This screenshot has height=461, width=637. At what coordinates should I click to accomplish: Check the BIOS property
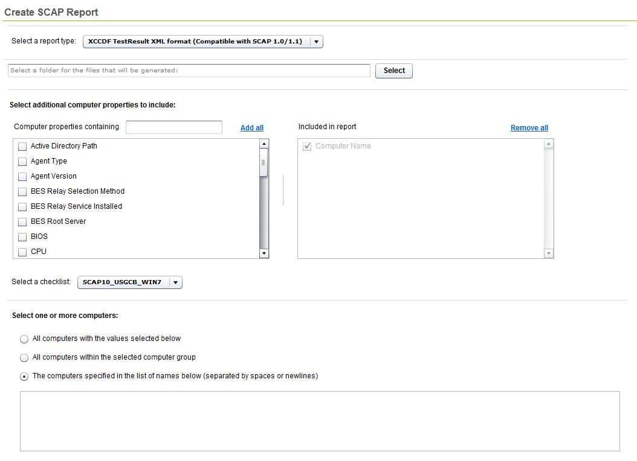pyautogui.click(x=22, y=237)
